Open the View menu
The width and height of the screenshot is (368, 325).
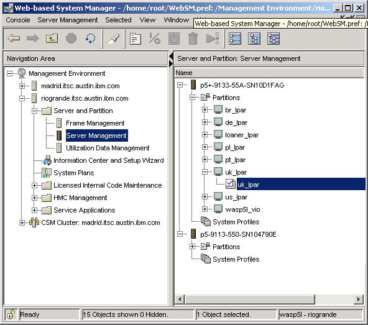[x=147, y=20]
